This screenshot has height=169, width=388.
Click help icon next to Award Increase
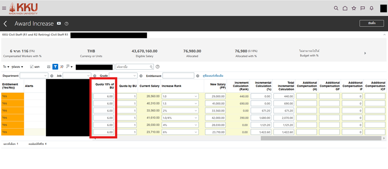pos(66,24)
